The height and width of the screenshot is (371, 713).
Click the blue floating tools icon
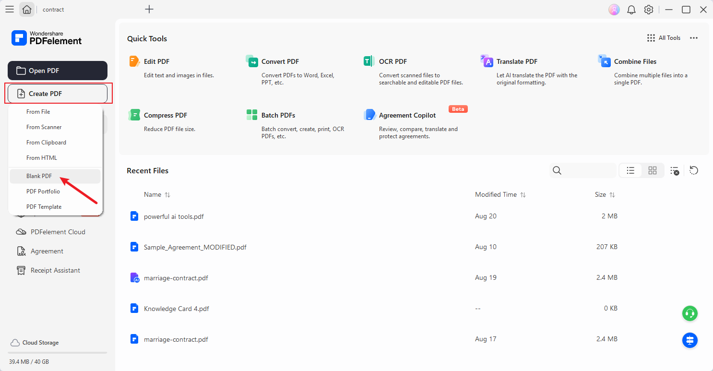point(690,340)
